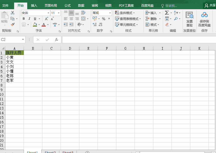Click the fx insert function button
Viewport: 216px width, 153px height.
coord(56,40)
